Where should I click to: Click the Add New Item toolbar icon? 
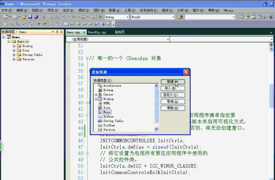(x=15, y=17)
